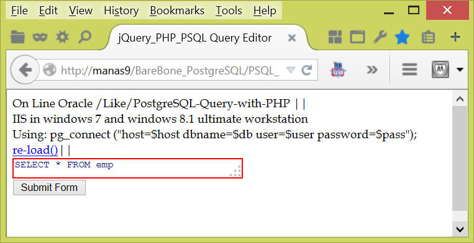Expand the URL history dropdown arrow

click(290, 70)
